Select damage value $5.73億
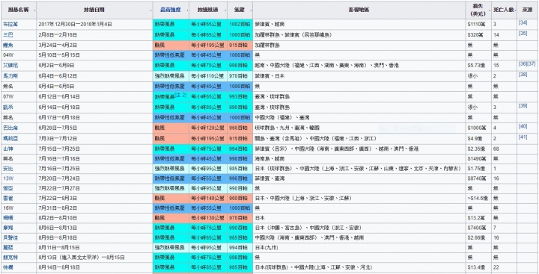 (x=476, y=65)
